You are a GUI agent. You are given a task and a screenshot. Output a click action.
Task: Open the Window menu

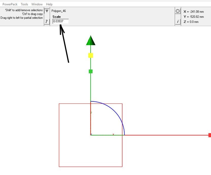[37, 4]
